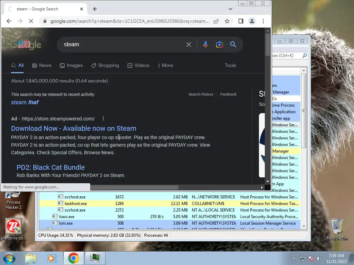Image resolution: width=354 pixels, height=265 pixels.
Task: Open plants-vs-zo... desktop icon
Action: [x=13, y=229]
